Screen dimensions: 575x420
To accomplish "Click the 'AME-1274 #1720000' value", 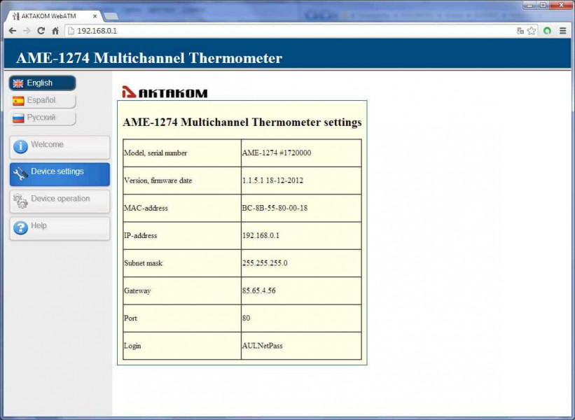I will point(277,153).
